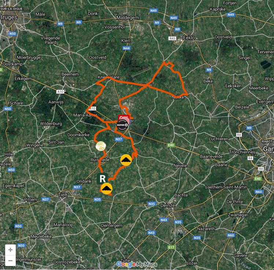Click the zoom out minus button
The height and width of the screenshot is (270, 274).
[x=10, y=261]
